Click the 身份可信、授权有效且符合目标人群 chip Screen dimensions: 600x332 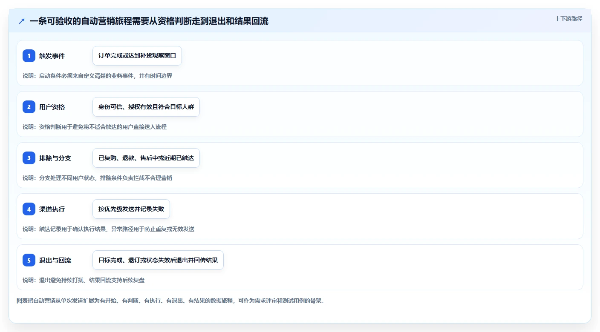pyautogui.click(x=146, y=107)
